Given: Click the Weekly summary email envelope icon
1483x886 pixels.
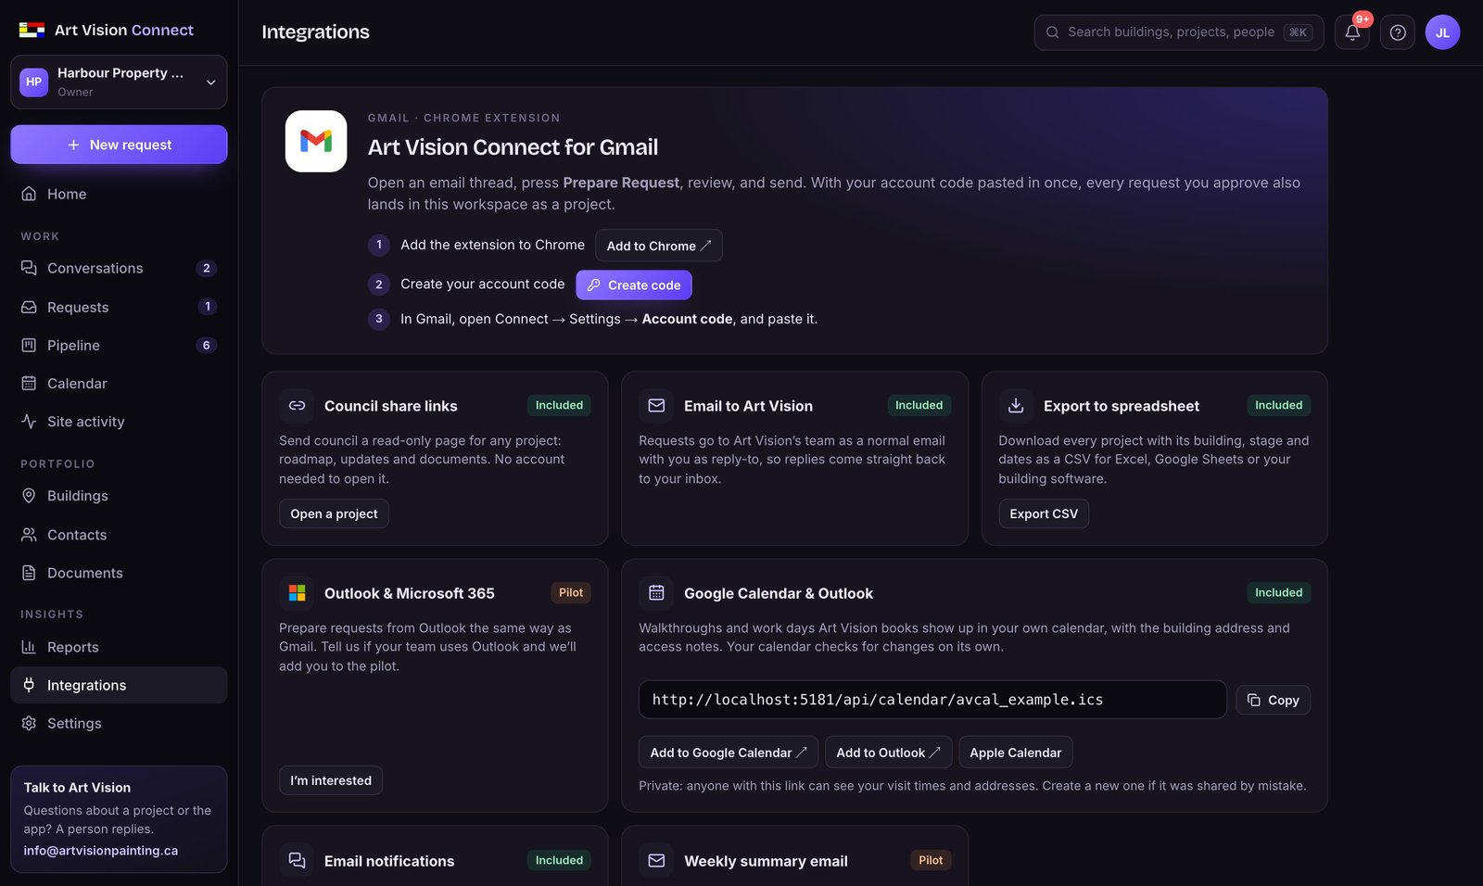Looking at the screenshot, I should coord(656,861).
